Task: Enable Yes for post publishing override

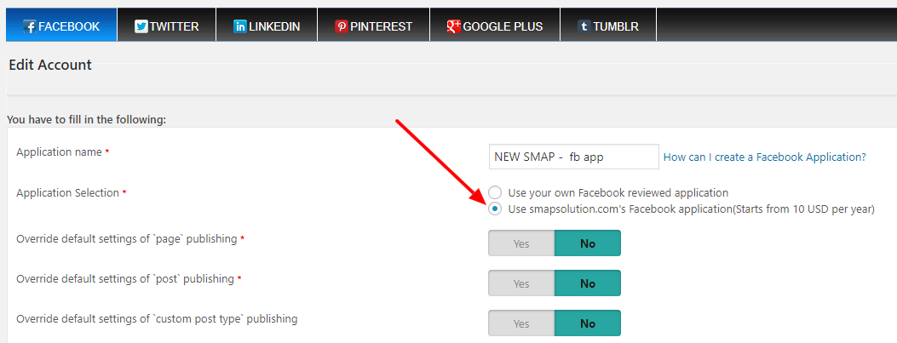Action: [x=521, y=283]
